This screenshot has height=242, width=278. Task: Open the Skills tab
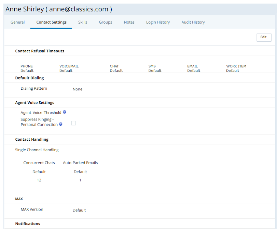pos(83,22)
